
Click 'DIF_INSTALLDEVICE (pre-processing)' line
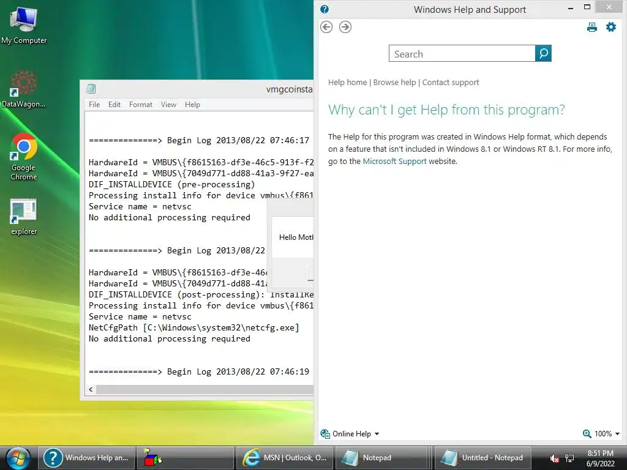pyautogui.click(x=172, y=185)
